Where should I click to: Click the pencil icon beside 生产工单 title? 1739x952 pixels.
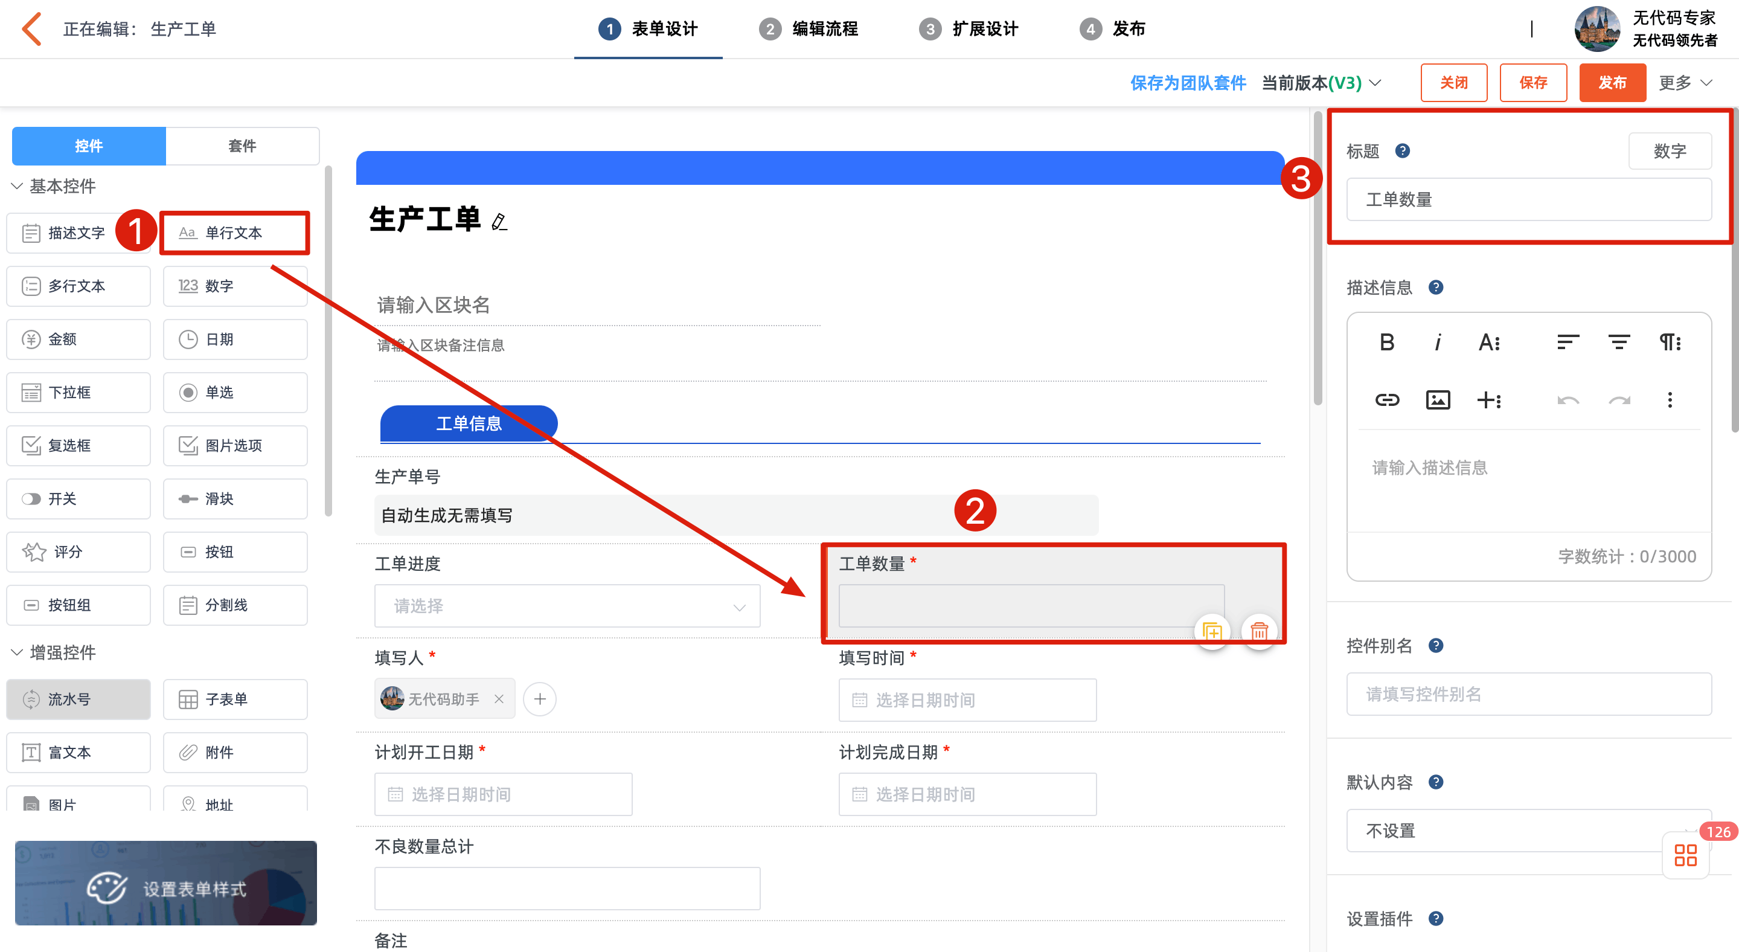(499, 222)
